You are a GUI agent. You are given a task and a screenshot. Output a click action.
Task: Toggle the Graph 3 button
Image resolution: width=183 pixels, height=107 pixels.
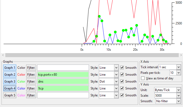click(10, 82)
